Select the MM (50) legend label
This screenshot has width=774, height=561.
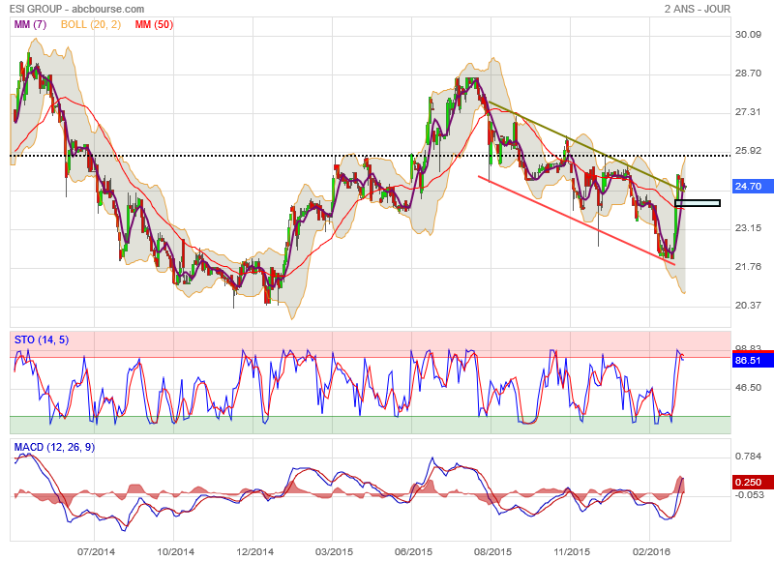(x=154, y=24)
